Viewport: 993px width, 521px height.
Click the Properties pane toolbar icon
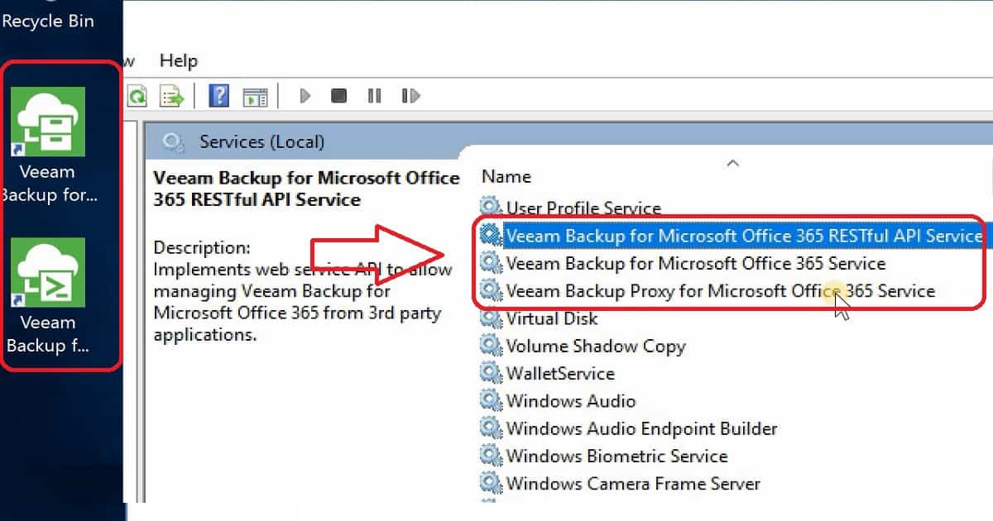tap(255, 96)
